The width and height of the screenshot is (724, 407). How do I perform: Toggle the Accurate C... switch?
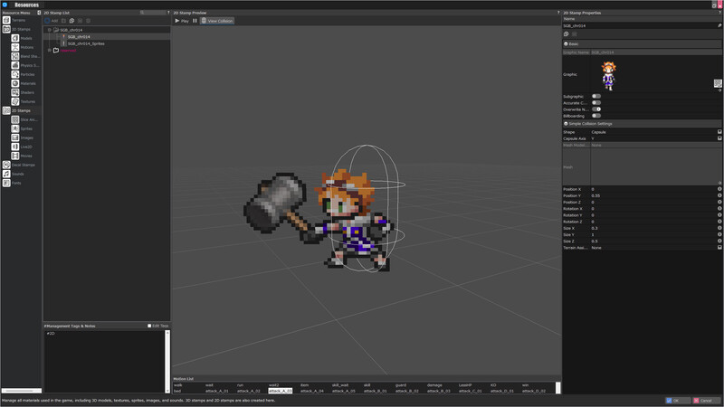click(596, 103)
